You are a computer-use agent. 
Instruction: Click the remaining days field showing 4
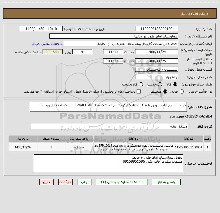[82, 52]
